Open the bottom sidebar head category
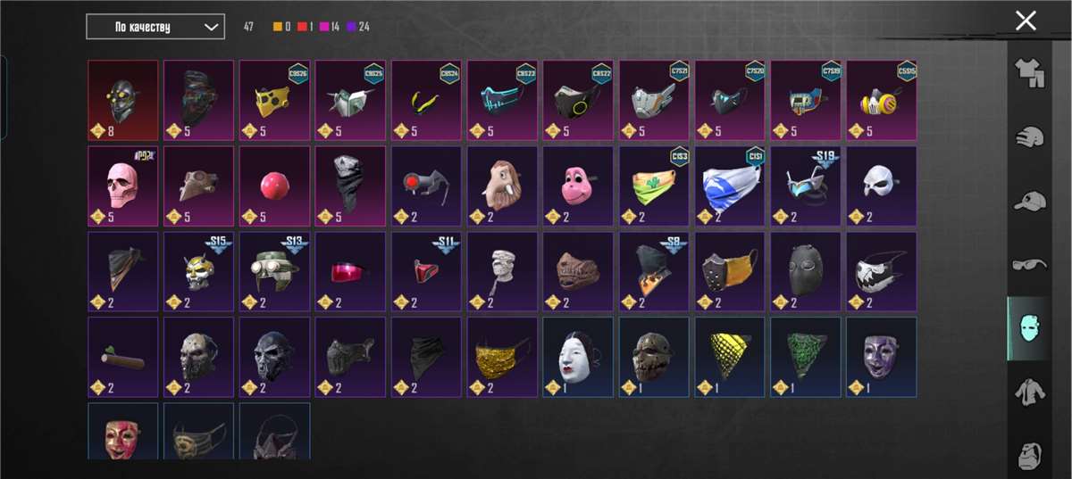 [1031, 455]
